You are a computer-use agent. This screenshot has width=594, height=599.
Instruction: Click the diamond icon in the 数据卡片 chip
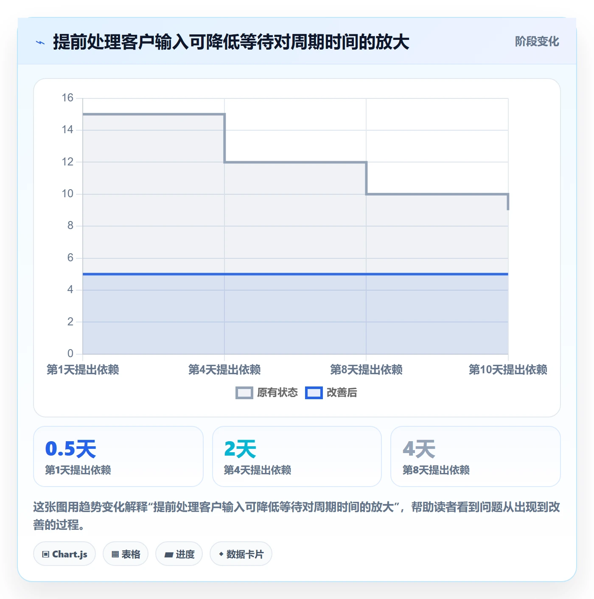(221, 554)
